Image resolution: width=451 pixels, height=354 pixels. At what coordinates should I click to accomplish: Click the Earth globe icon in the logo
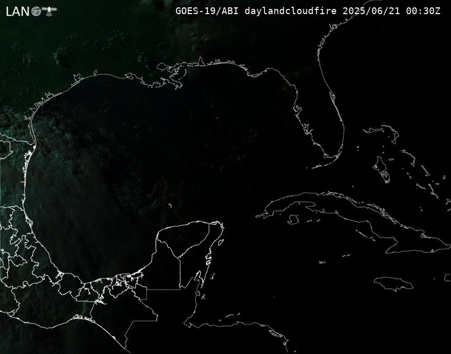point(36,11)
